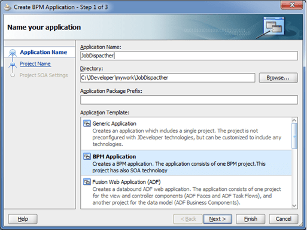This screenshot has width=307, height=231.
Task: Click the 'Name your application' heading
Action: tap(44, 28)
